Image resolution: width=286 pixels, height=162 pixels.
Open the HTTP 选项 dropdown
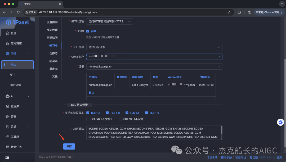tap(109, 21)
